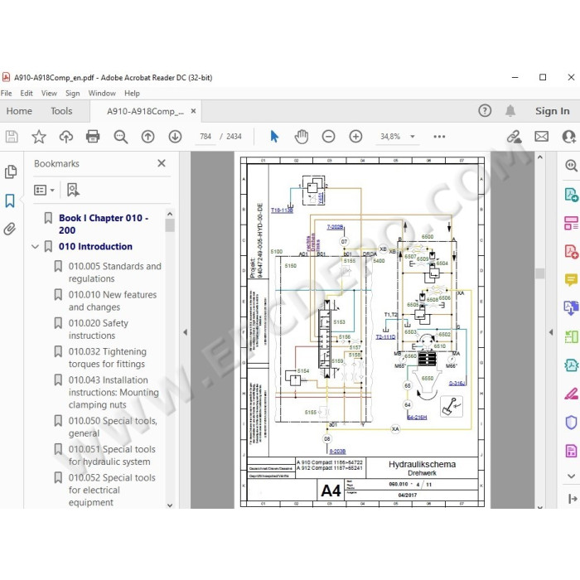Open bookmark options dropdown

(x=44, y=190)
